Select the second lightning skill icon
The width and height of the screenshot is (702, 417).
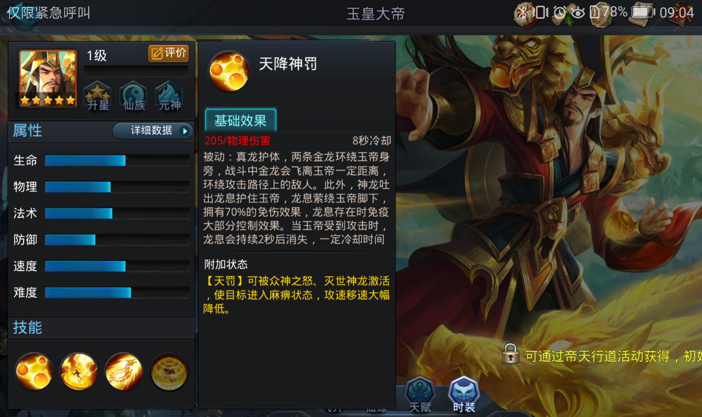(79, 372)
